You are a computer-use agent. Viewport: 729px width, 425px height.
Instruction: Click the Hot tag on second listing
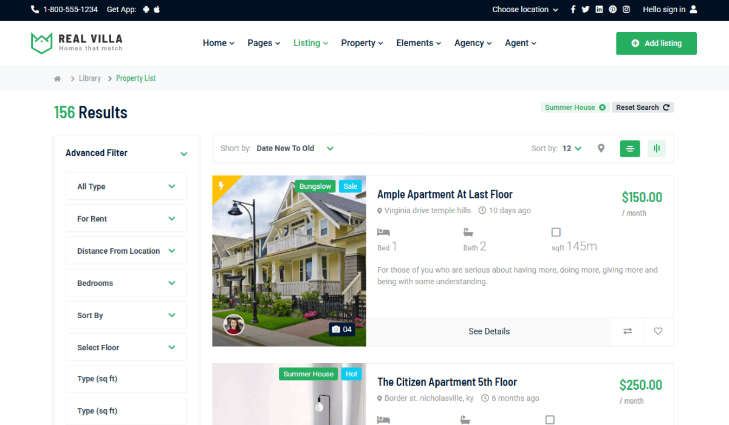tap(352, 374)
